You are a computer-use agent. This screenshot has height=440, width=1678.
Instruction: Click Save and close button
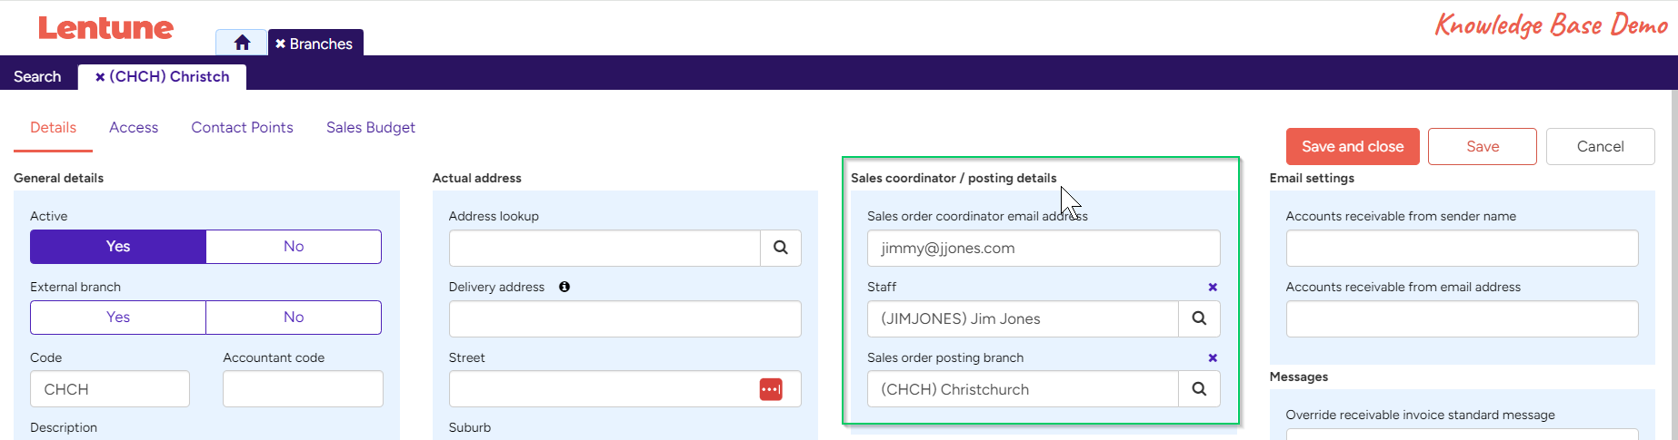(x=1353, y=147)
